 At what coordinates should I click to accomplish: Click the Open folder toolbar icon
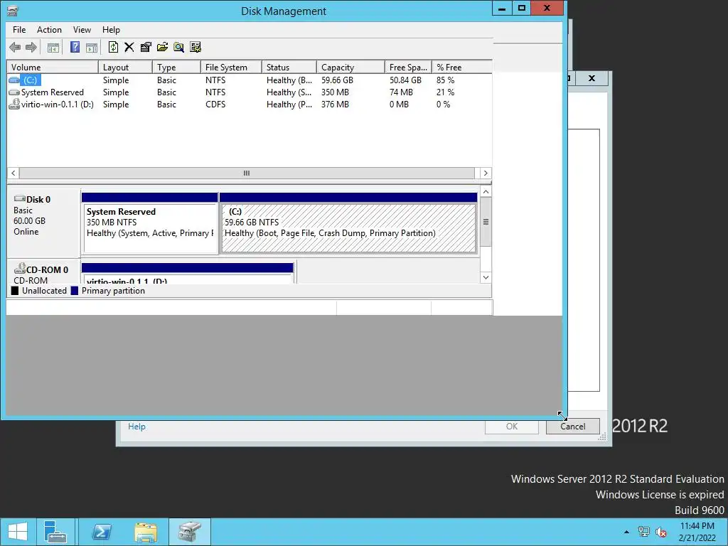tap(163, 47)
